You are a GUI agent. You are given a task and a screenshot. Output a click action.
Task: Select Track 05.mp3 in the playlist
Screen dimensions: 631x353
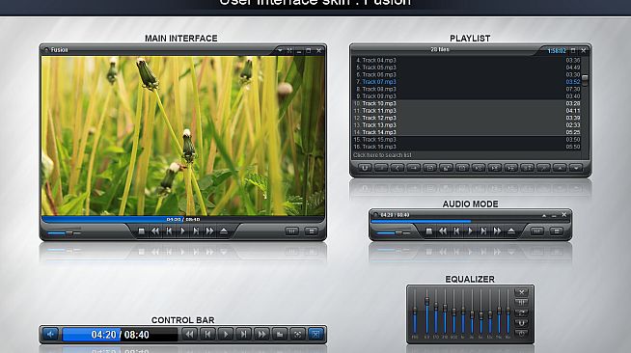tap(467, 68)
